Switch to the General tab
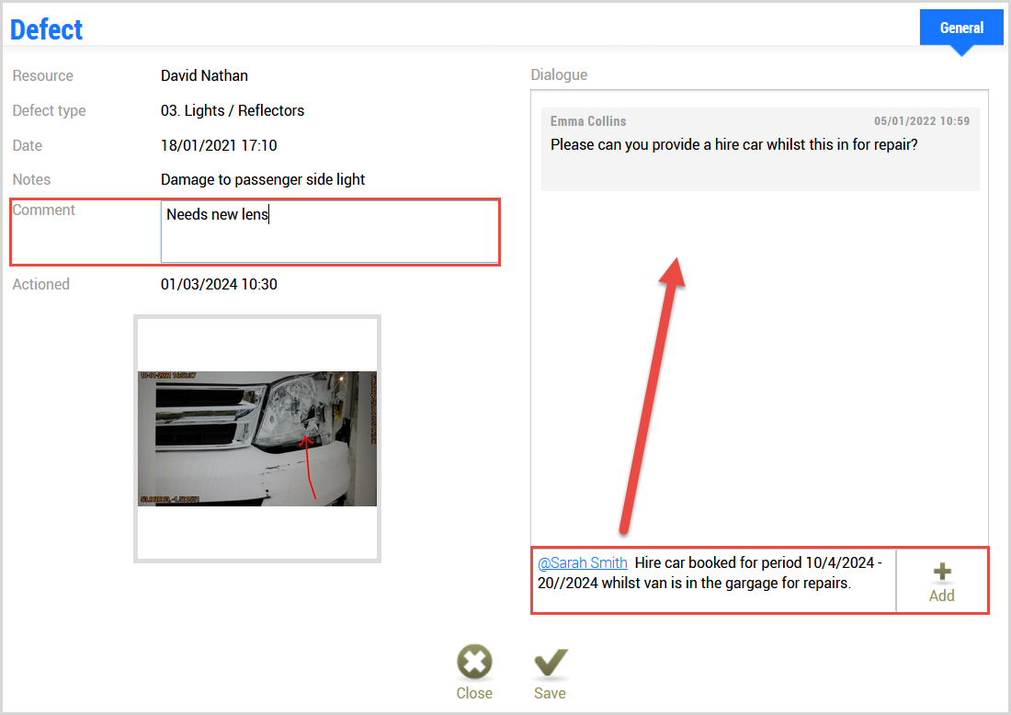Viewport: 1011px width, 715px height. tap(961, 28)
